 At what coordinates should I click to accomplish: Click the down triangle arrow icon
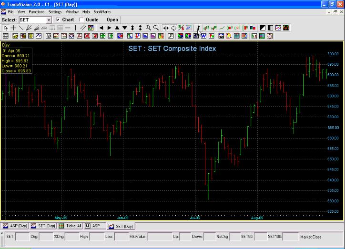(124, 28)
